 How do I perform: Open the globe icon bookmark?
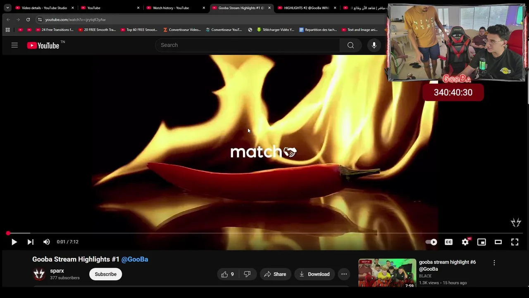pos(250,30)
